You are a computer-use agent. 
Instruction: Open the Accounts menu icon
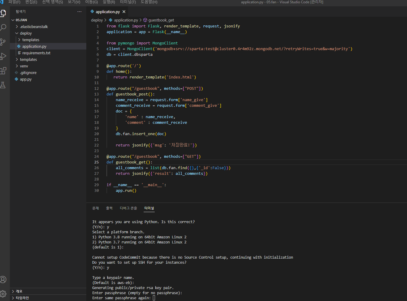[3, 280]
